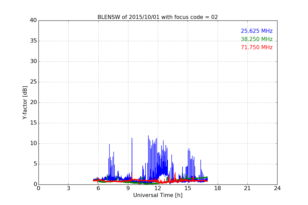The height and width of the screenshot is (205, 308).
Task: Click the 'Y-factor [dB]' axis label
Action: 25,102
